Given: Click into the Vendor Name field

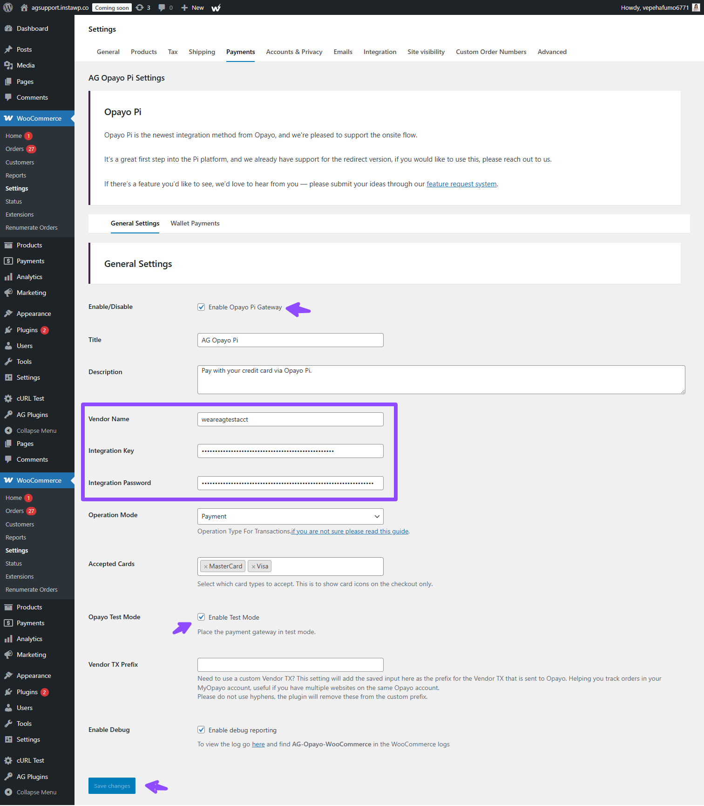Looking at the screenshot, I should pyautogui.click(x=291, y=419).
